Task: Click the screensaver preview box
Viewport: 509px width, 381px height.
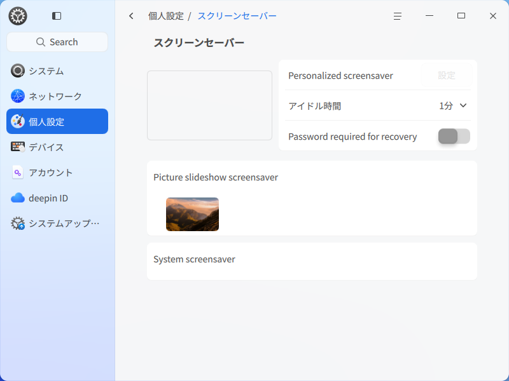Action: click(x=210, y=105)
